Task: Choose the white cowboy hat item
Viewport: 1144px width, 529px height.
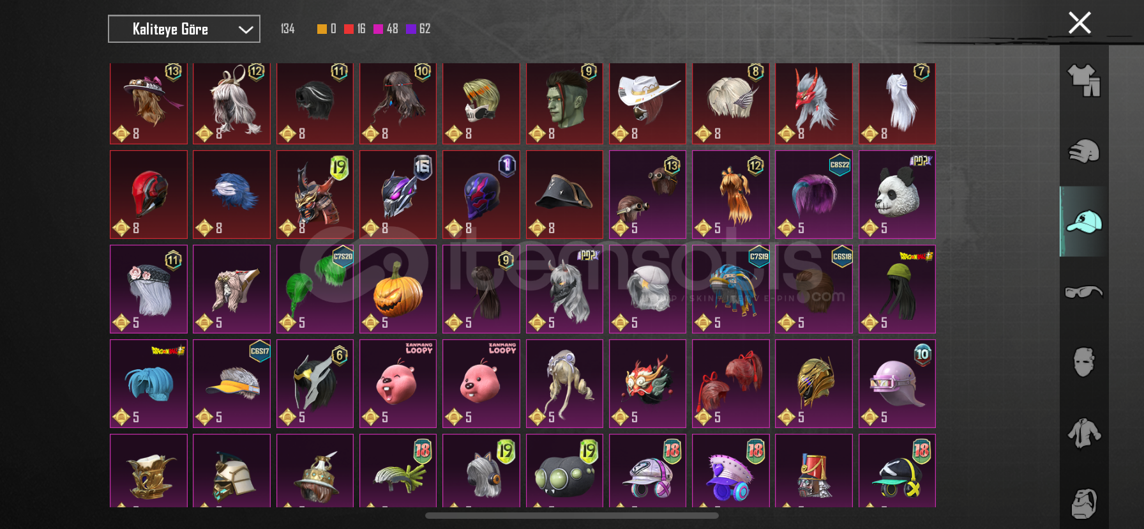Action: [647, 103]
